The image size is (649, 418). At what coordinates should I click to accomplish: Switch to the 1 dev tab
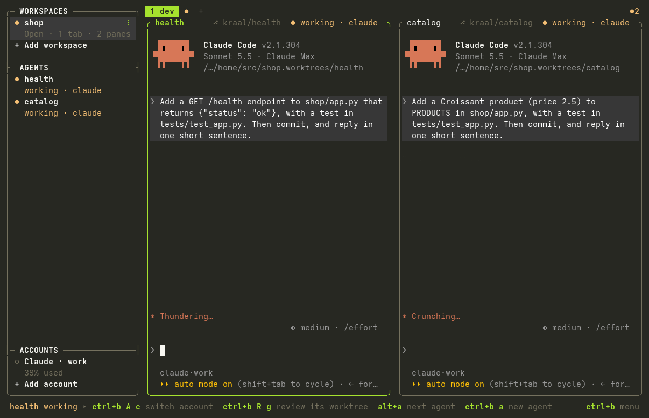point(162,11)
